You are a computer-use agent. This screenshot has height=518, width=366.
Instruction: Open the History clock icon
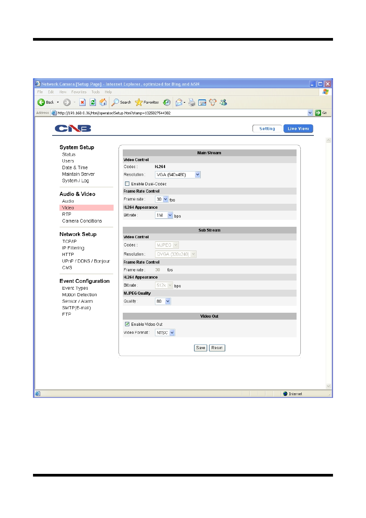coord(167,102)
